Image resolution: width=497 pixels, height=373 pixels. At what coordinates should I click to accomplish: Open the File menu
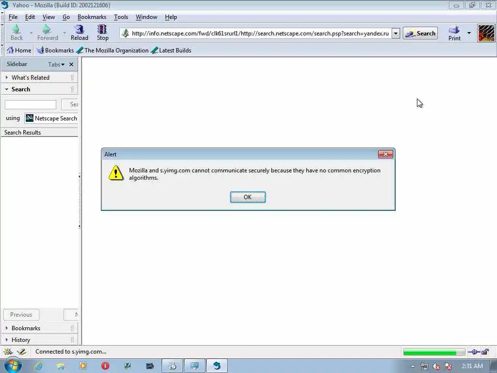point(13,17)
